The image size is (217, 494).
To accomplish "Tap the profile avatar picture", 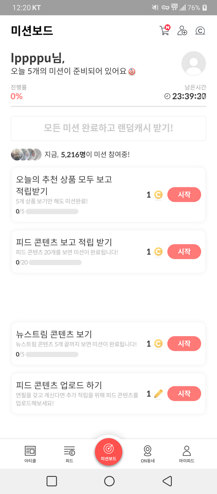I will point(194,63).
